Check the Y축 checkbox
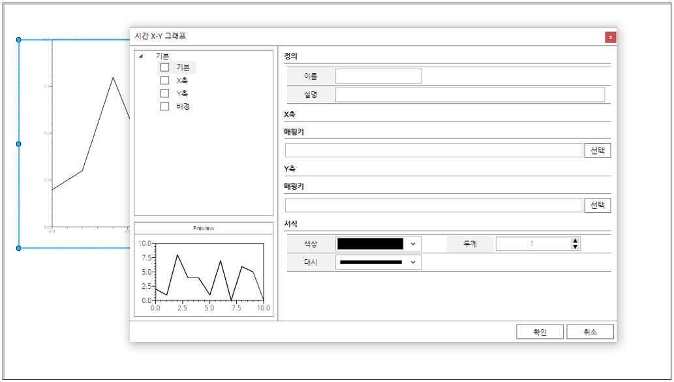The image size is (674, 382). (x=164, y=93)
